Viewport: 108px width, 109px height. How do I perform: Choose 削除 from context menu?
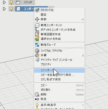(59, 94)
